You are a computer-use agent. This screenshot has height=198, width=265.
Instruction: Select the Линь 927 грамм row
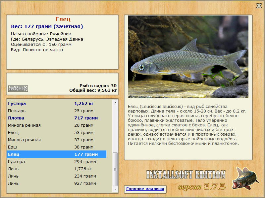pyautogui.click(x=57, y=183)
